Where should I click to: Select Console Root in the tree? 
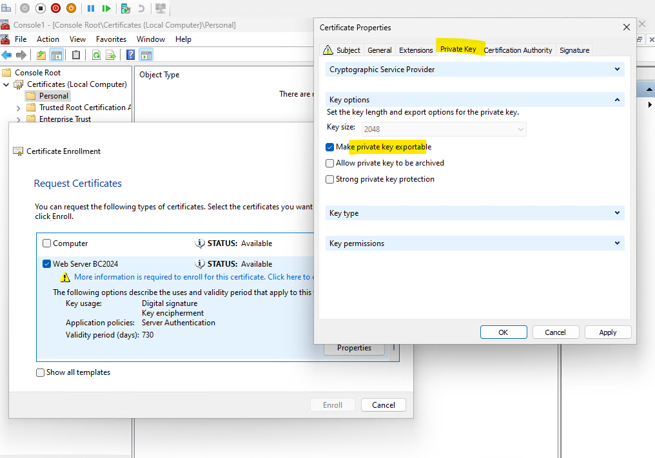coord(37,73)
